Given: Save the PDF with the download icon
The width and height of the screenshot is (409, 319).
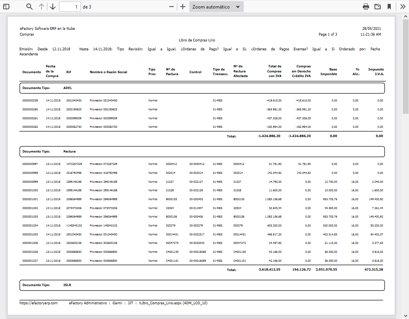Looking at the screenshot, I should (377, 7).
